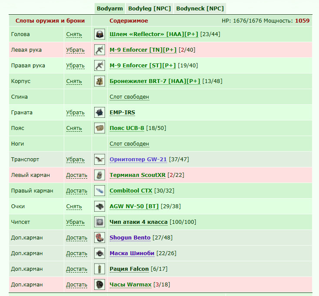This screenshot has width=319, height=296.
Task: Open the EMP-IRS item link
Action: 122,113
